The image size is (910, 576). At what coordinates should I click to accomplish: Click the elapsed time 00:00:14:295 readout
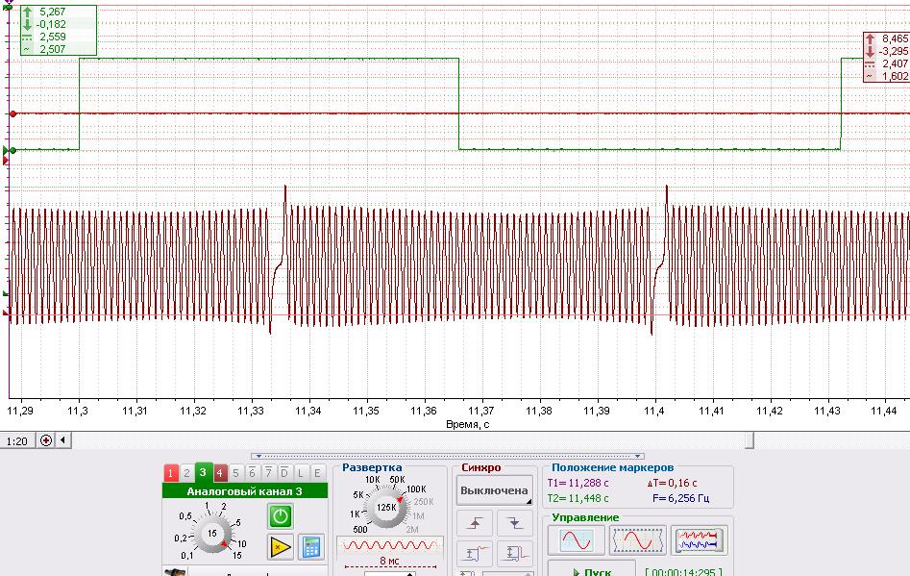point(683,571)
